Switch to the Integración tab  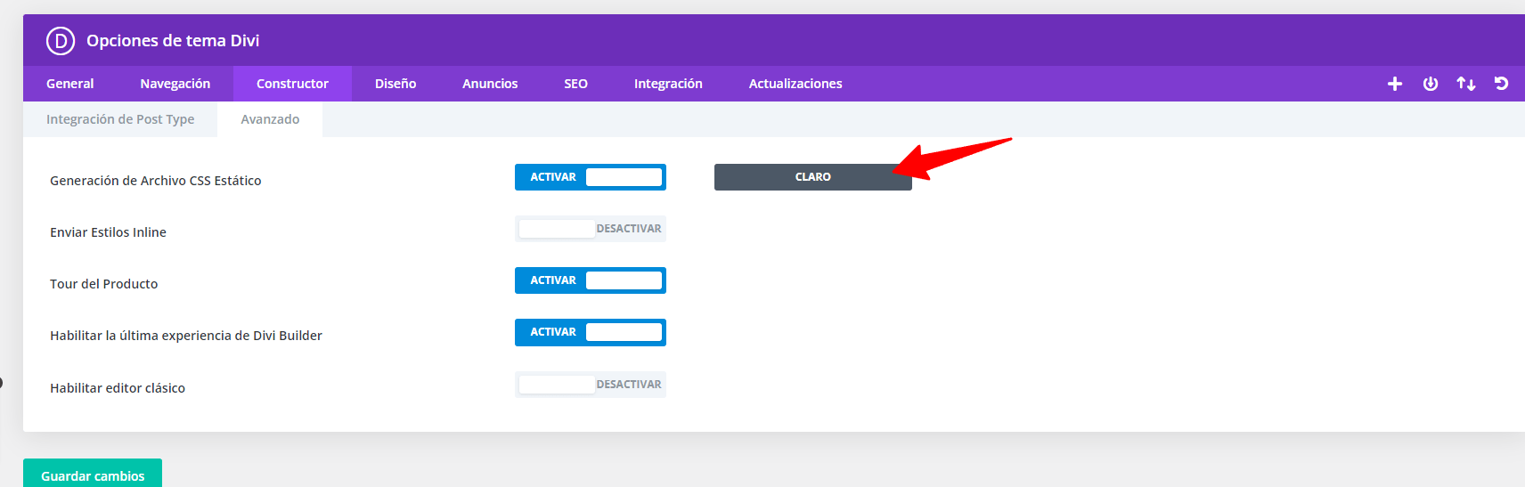668,84
